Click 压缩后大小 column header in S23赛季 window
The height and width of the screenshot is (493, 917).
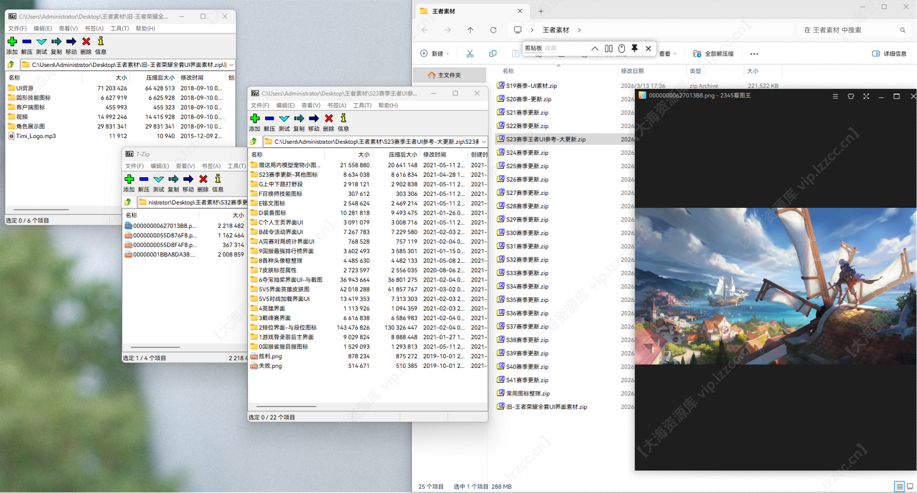403,154
